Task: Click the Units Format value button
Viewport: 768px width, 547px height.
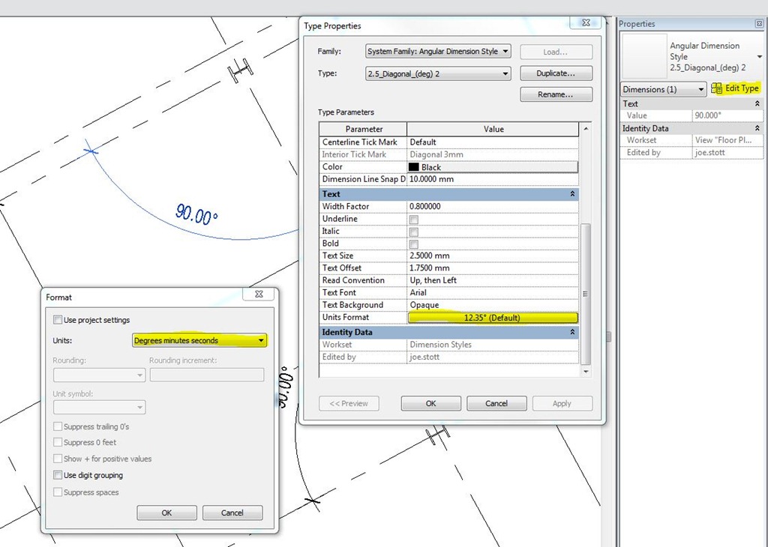Action: click(x=492, y=318)
